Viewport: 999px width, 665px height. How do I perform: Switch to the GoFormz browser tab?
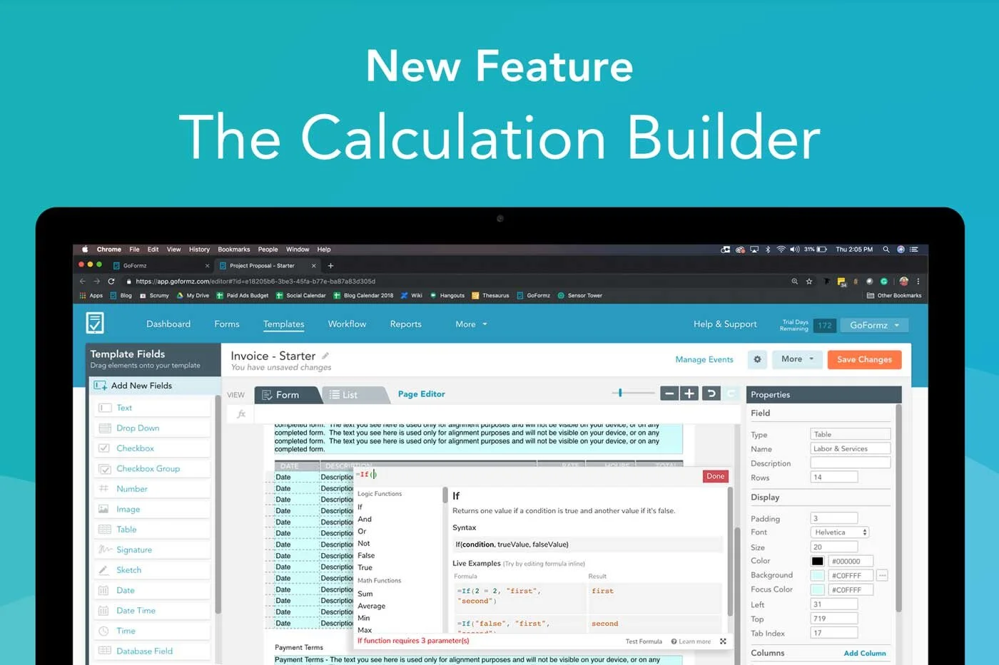[161, 266]
